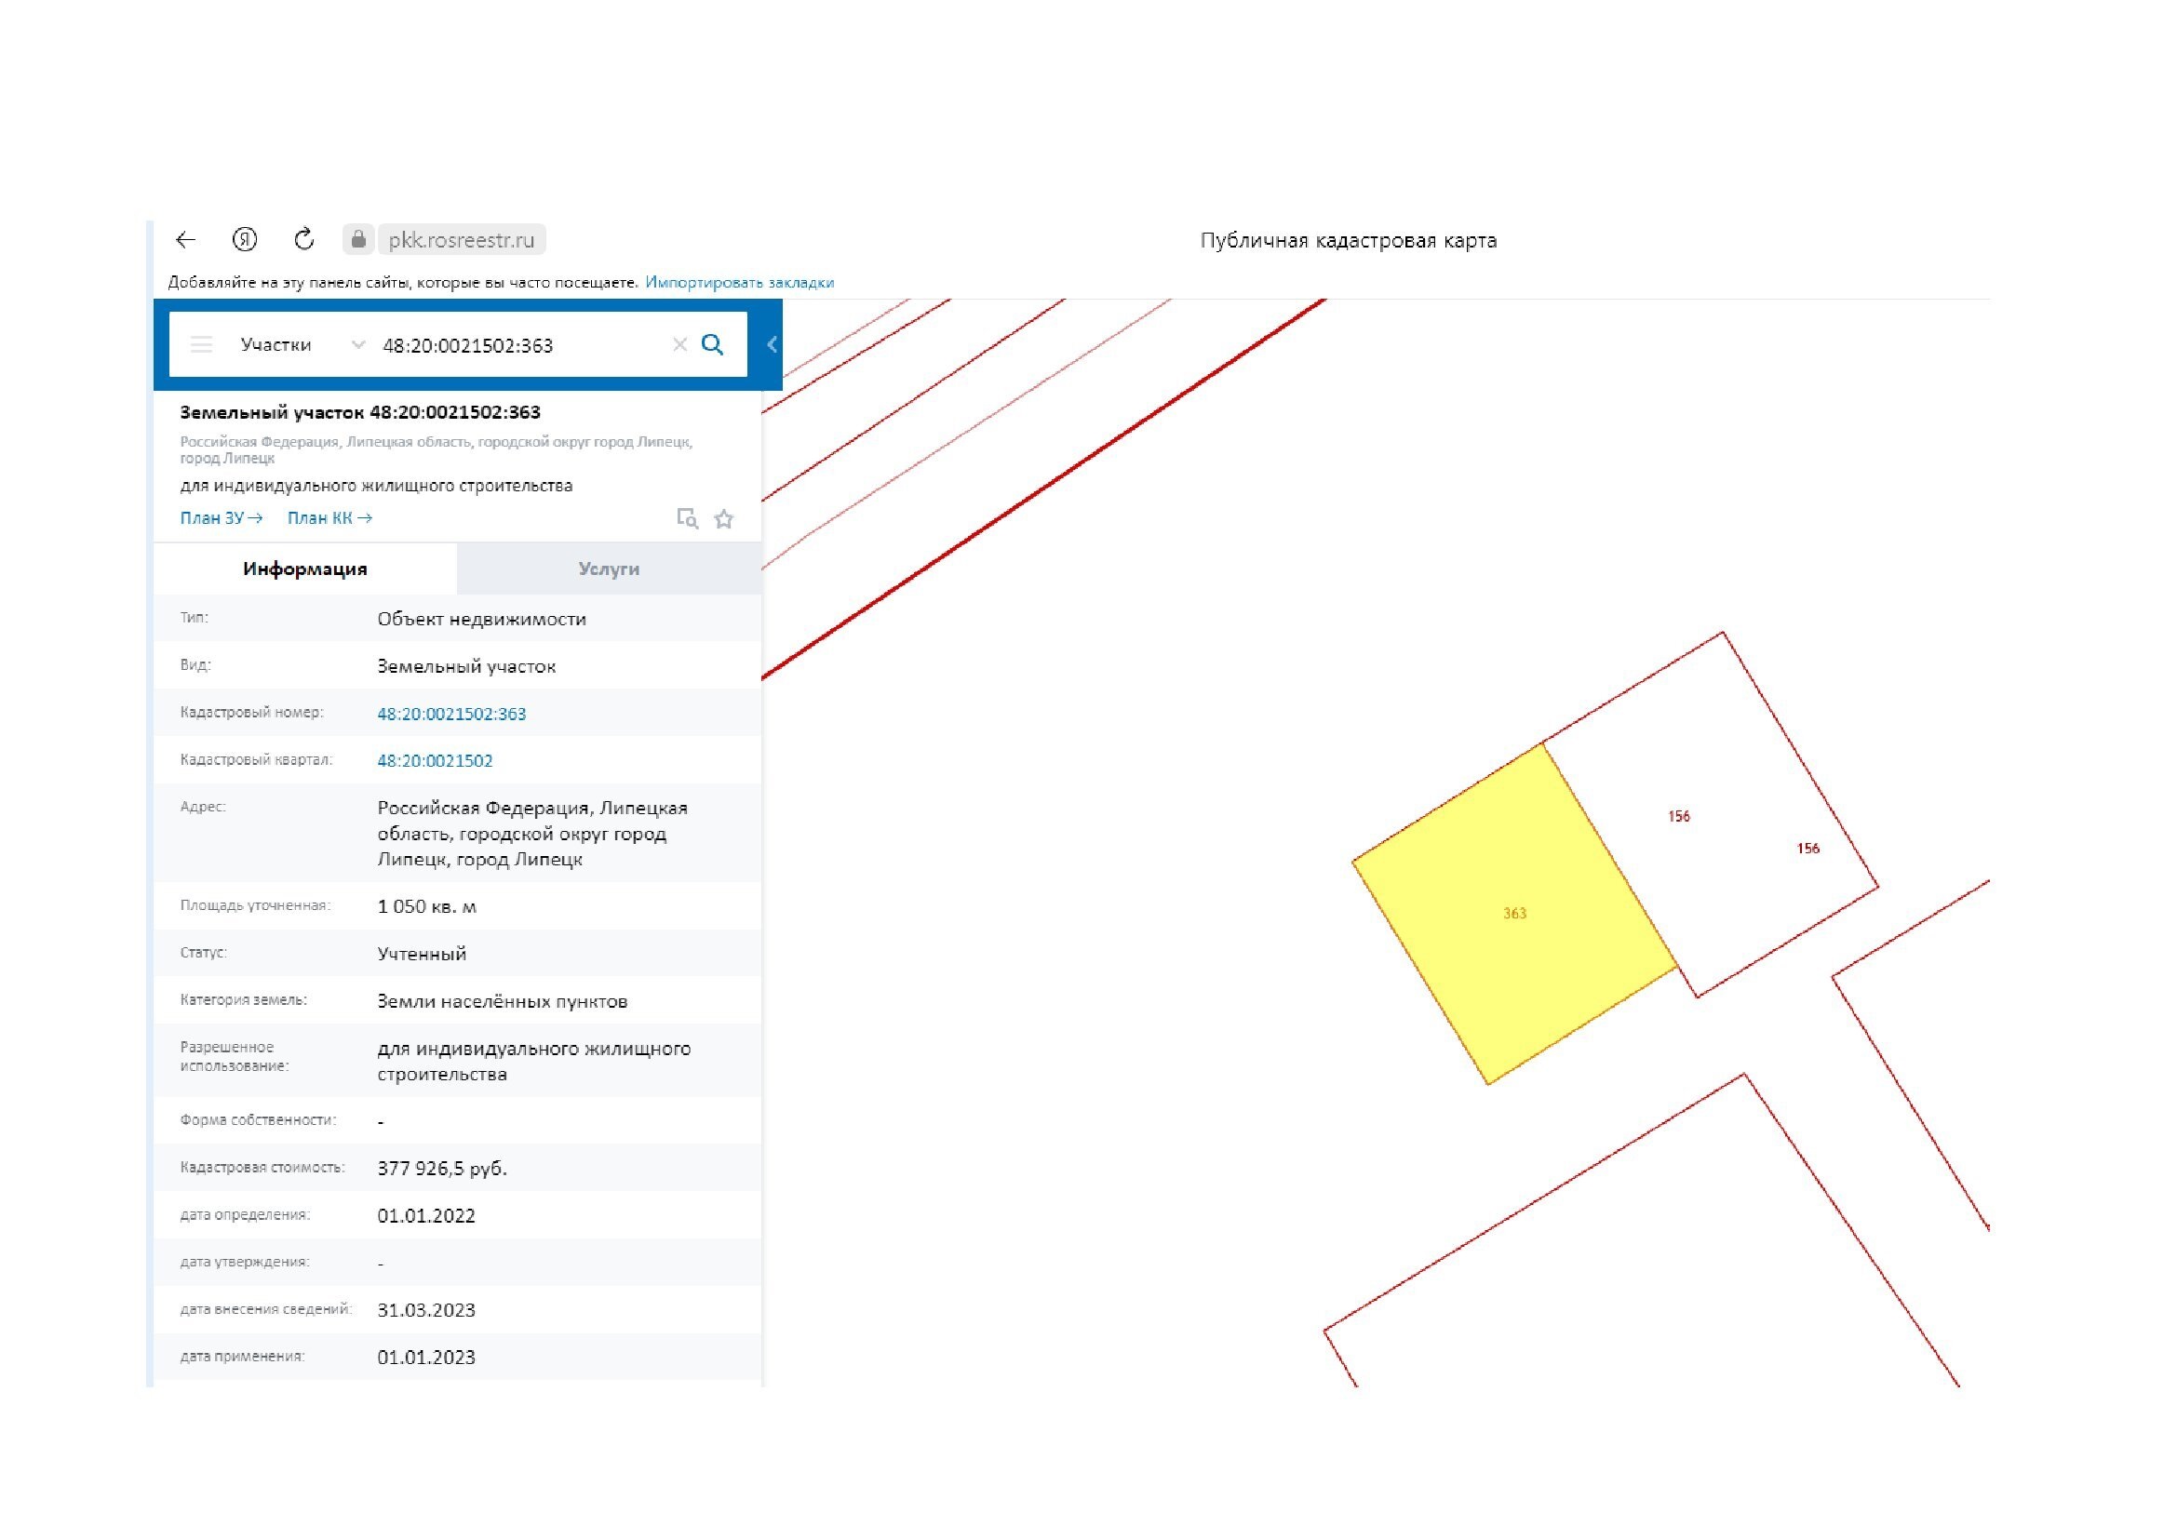Open the План КК link
This screenshot has height=1539, width=2177.
point(330,518)
